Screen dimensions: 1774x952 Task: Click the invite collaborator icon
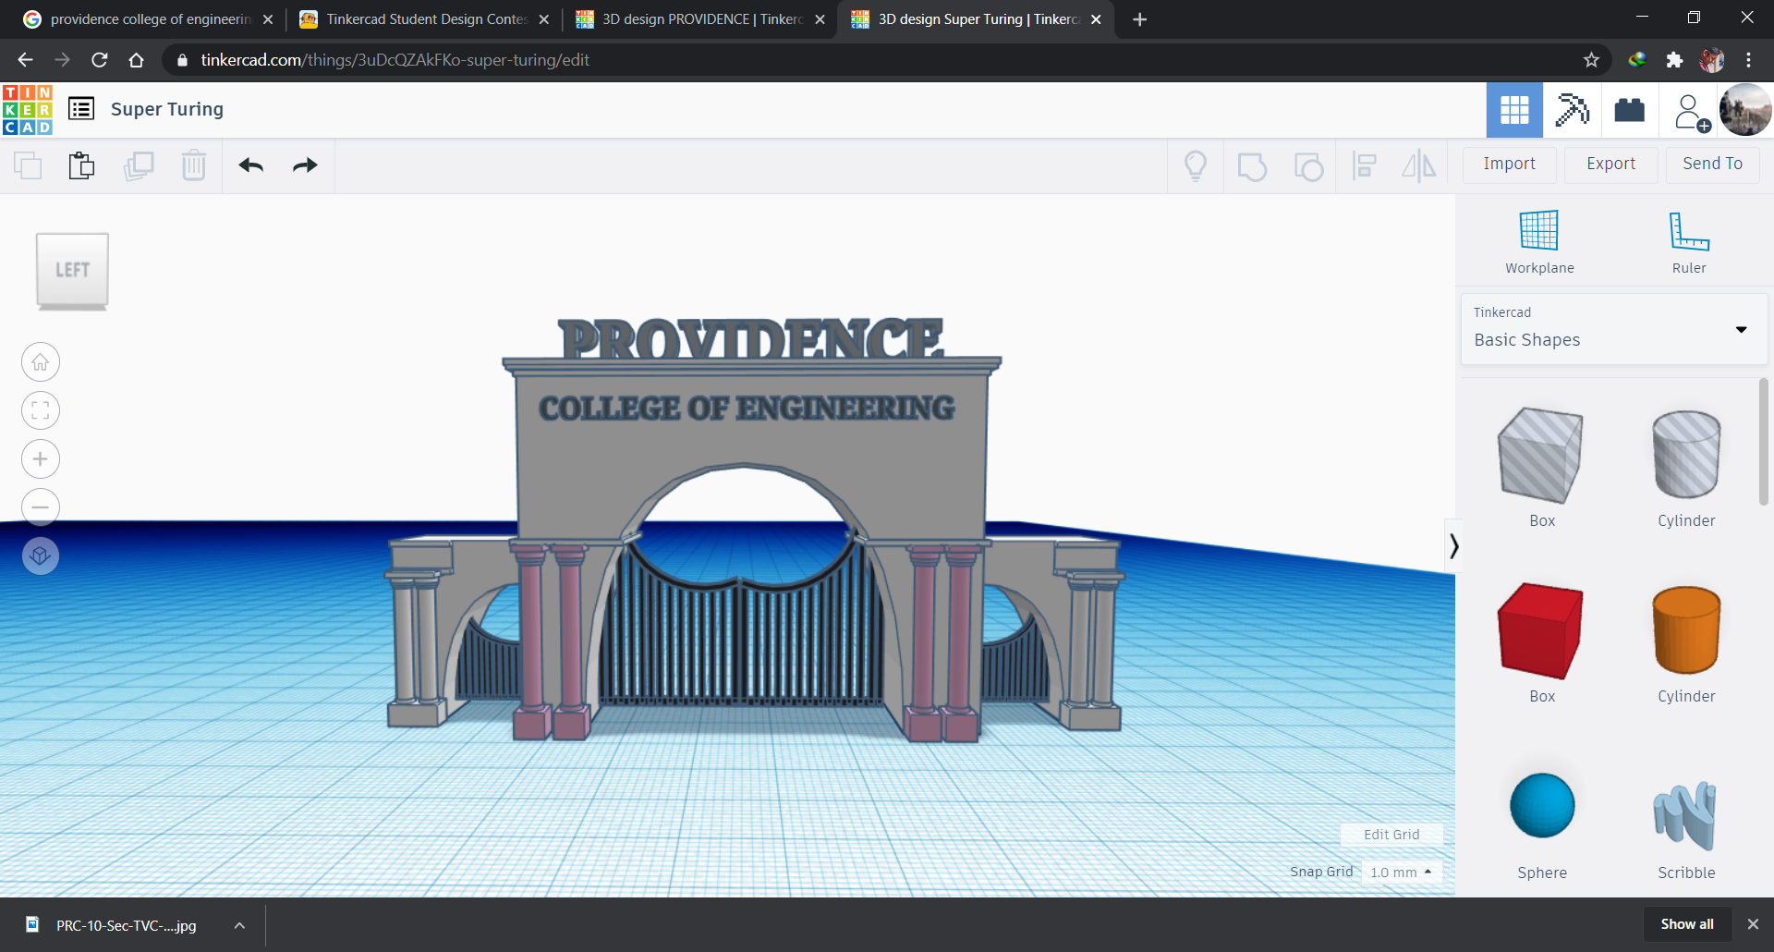click(x=1691, y=113)
